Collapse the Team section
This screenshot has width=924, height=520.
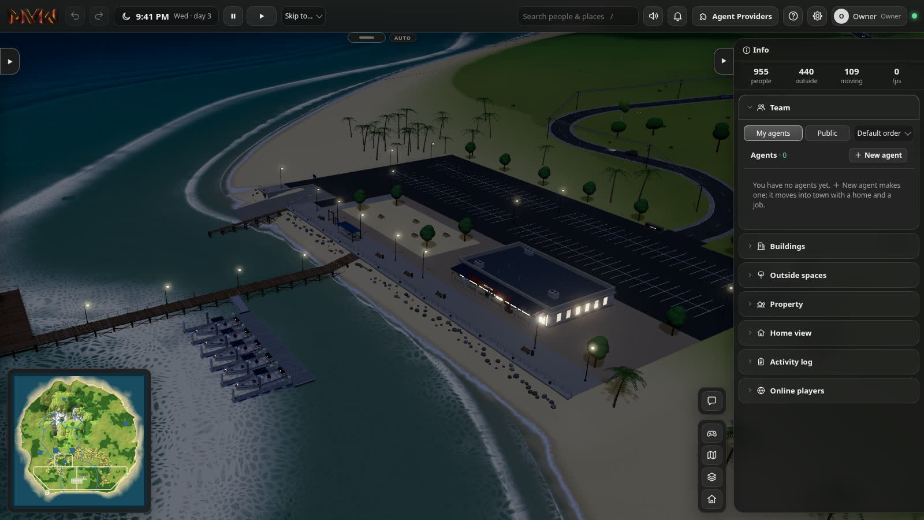point(829,107)
